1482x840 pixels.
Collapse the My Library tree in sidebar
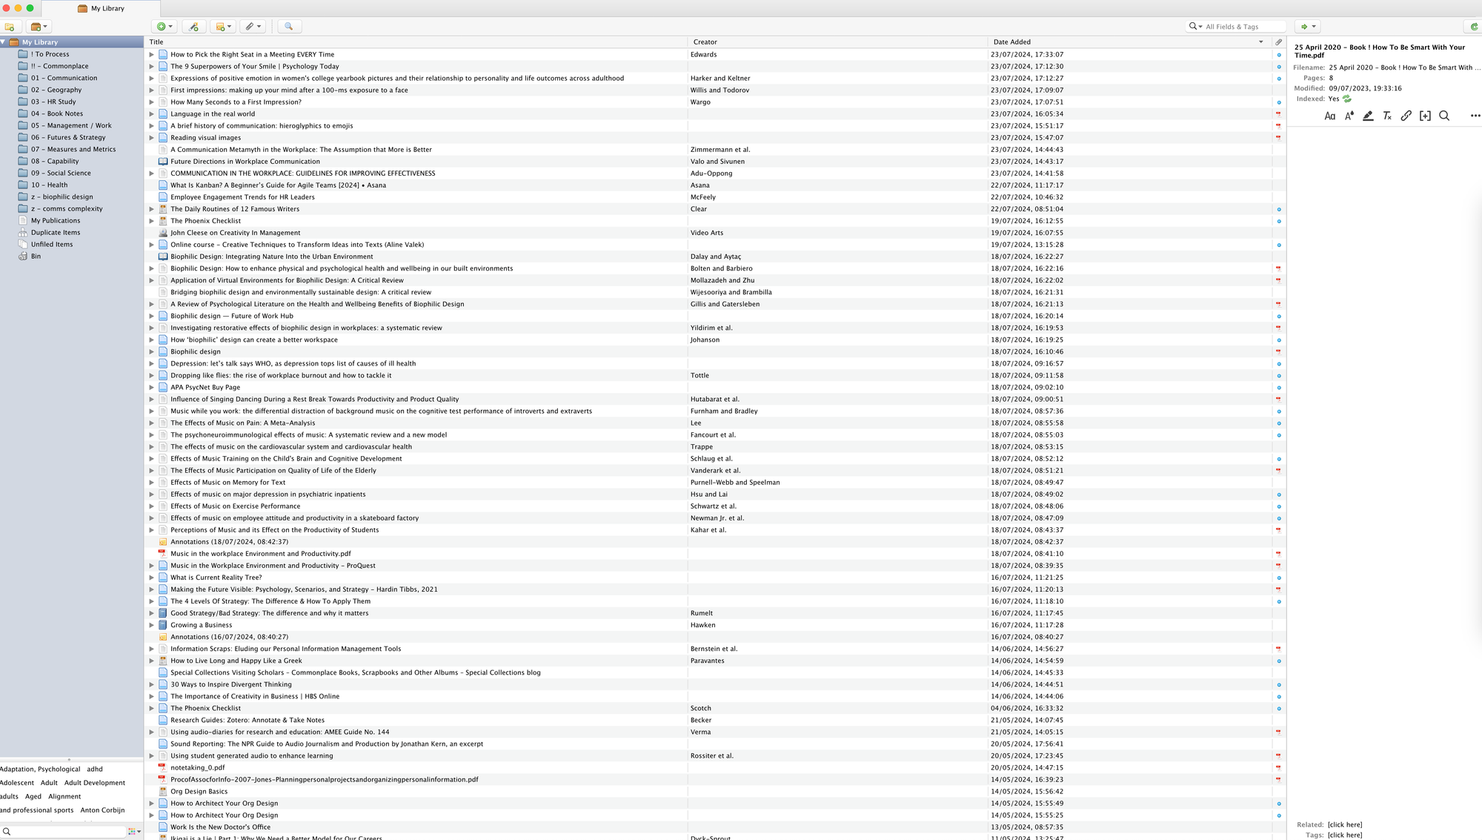pyautogui.click(x=3, y=42)
